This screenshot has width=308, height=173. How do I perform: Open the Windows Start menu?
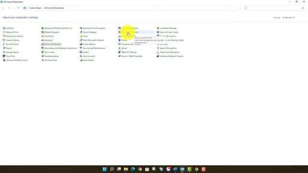coord(105,169)
